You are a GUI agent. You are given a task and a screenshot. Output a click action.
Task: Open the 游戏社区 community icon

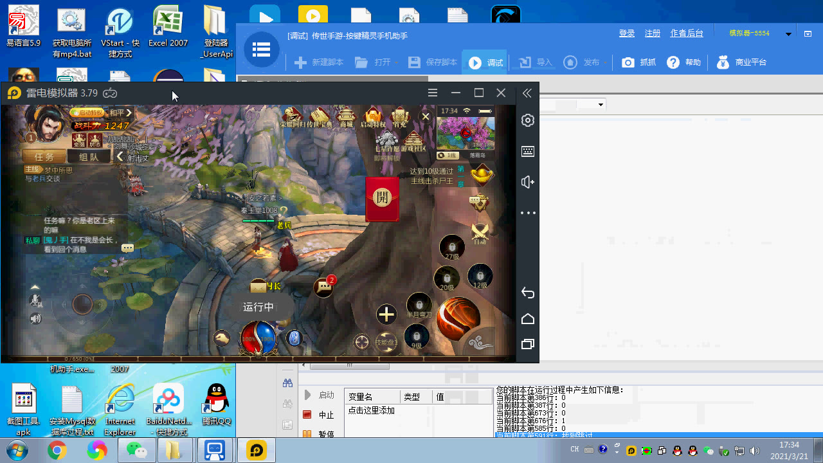(415, 142)
